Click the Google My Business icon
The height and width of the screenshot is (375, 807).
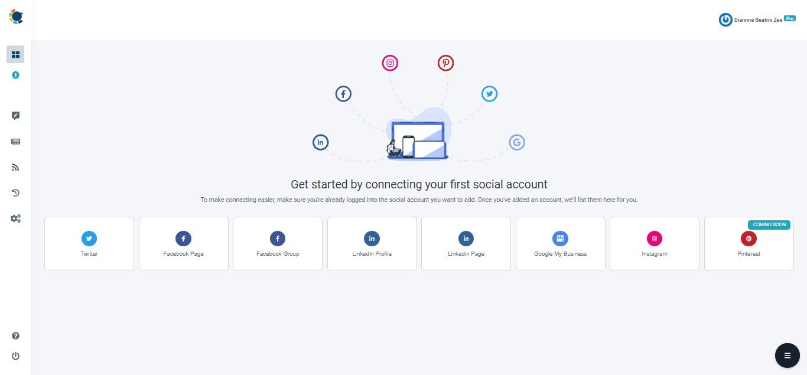click(560, 238)
